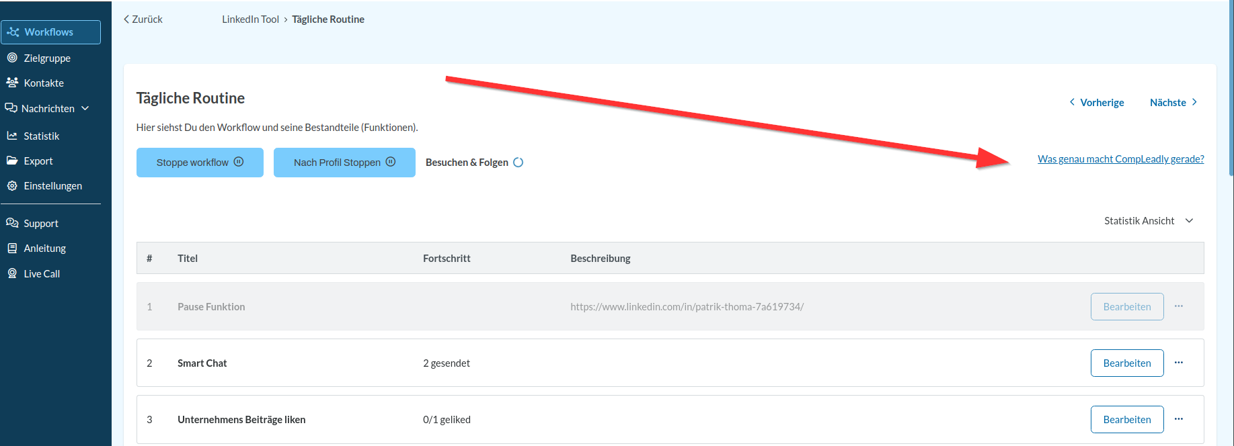1234x446 pixels.
Task: Open Workflows in the sidebar
Action: (x=50, y=32)
